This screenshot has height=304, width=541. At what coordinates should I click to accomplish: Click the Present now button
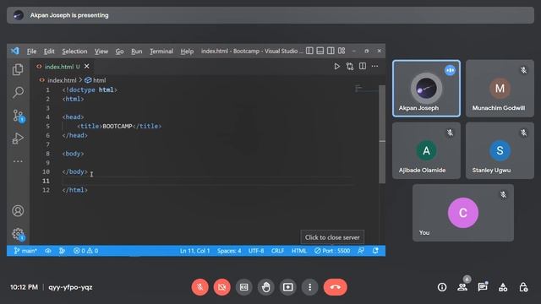point(287,287)
